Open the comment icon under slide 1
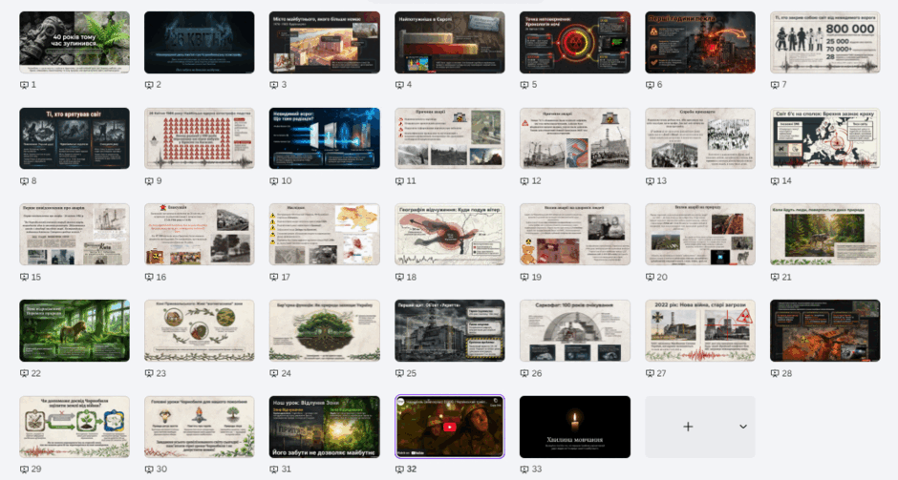 24,85
